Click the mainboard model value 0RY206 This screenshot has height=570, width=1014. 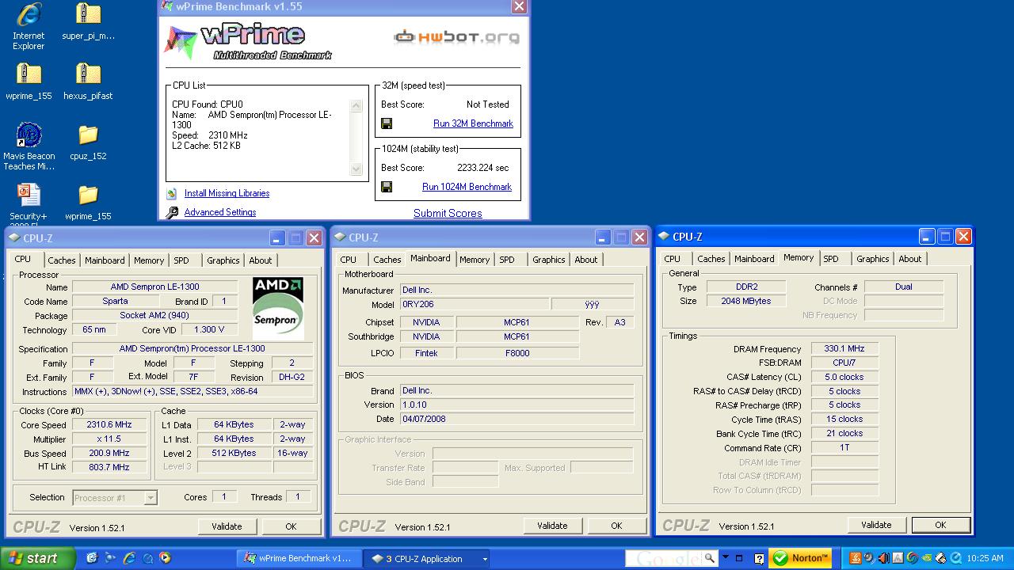point(474,305)
